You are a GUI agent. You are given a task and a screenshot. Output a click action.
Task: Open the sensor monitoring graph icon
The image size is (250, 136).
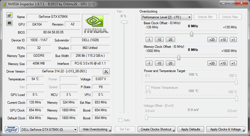(10, 23)
